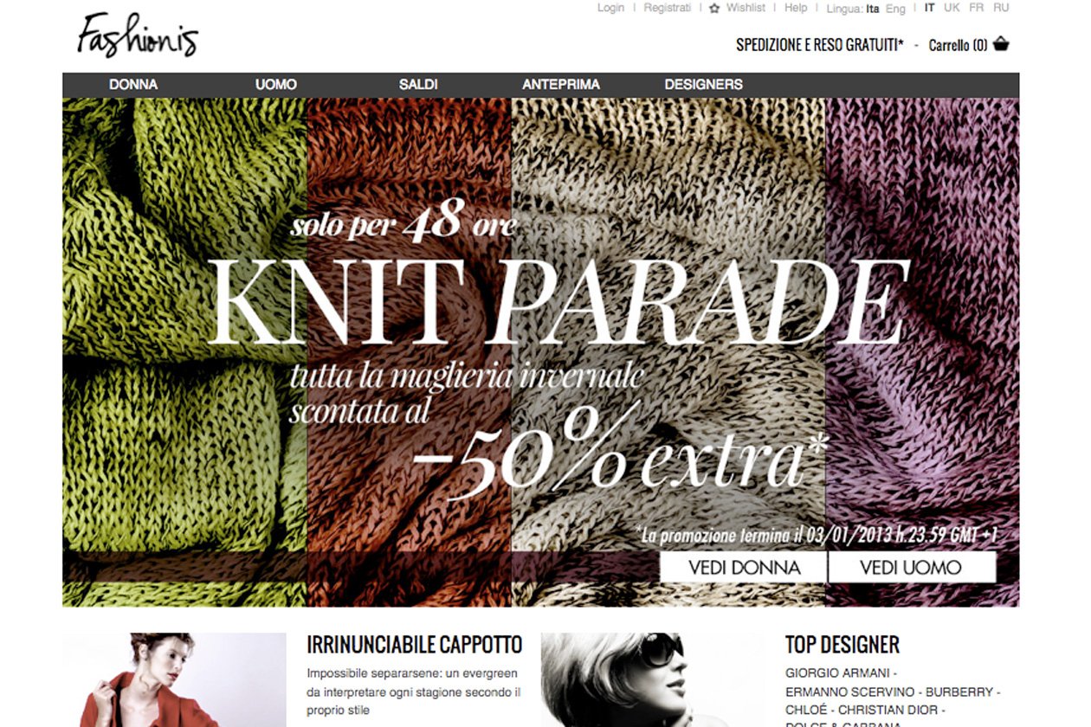Click the VEDI DONNA button
This screenshot has width=1091, height=727.
tap(744, 568)
